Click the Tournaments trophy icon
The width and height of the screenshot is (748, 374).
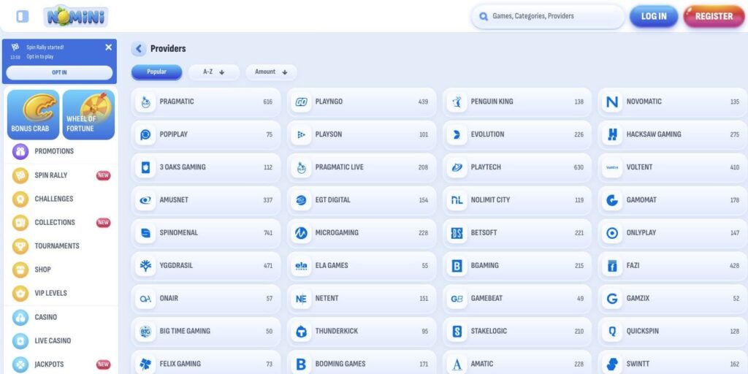(20, 246)
